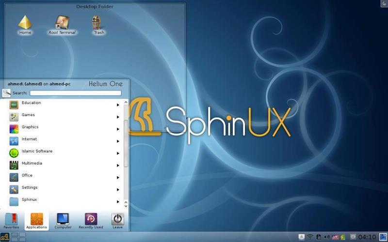Expand the Office submenu arrow

(x=118, y=178)
